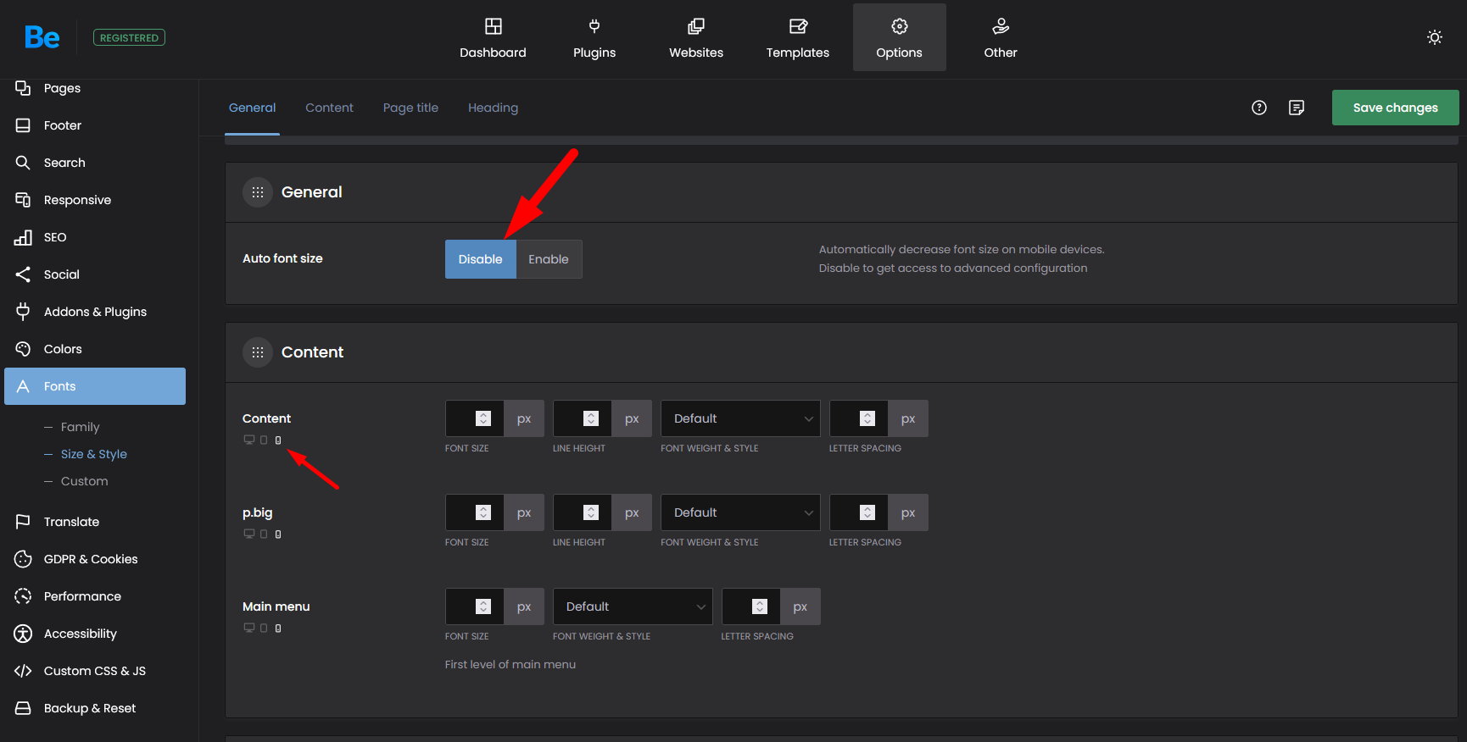The width and height of the screenshot is (1467, 742).
Task: Click p.big font size stepper
Action: pyautogui.click(x=483, y=512)
